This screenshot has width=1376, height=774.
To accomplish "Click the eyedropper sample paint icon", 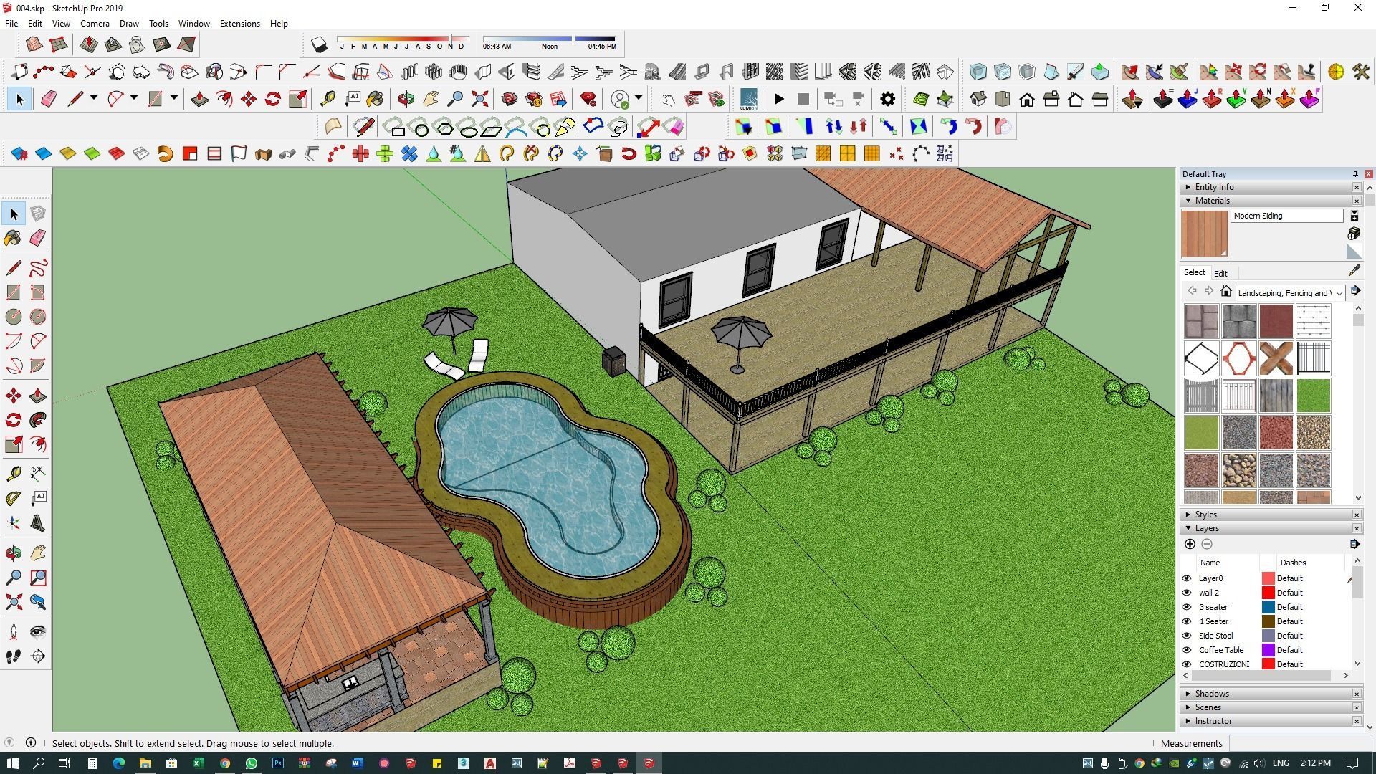I will (x=1354, y=270).
